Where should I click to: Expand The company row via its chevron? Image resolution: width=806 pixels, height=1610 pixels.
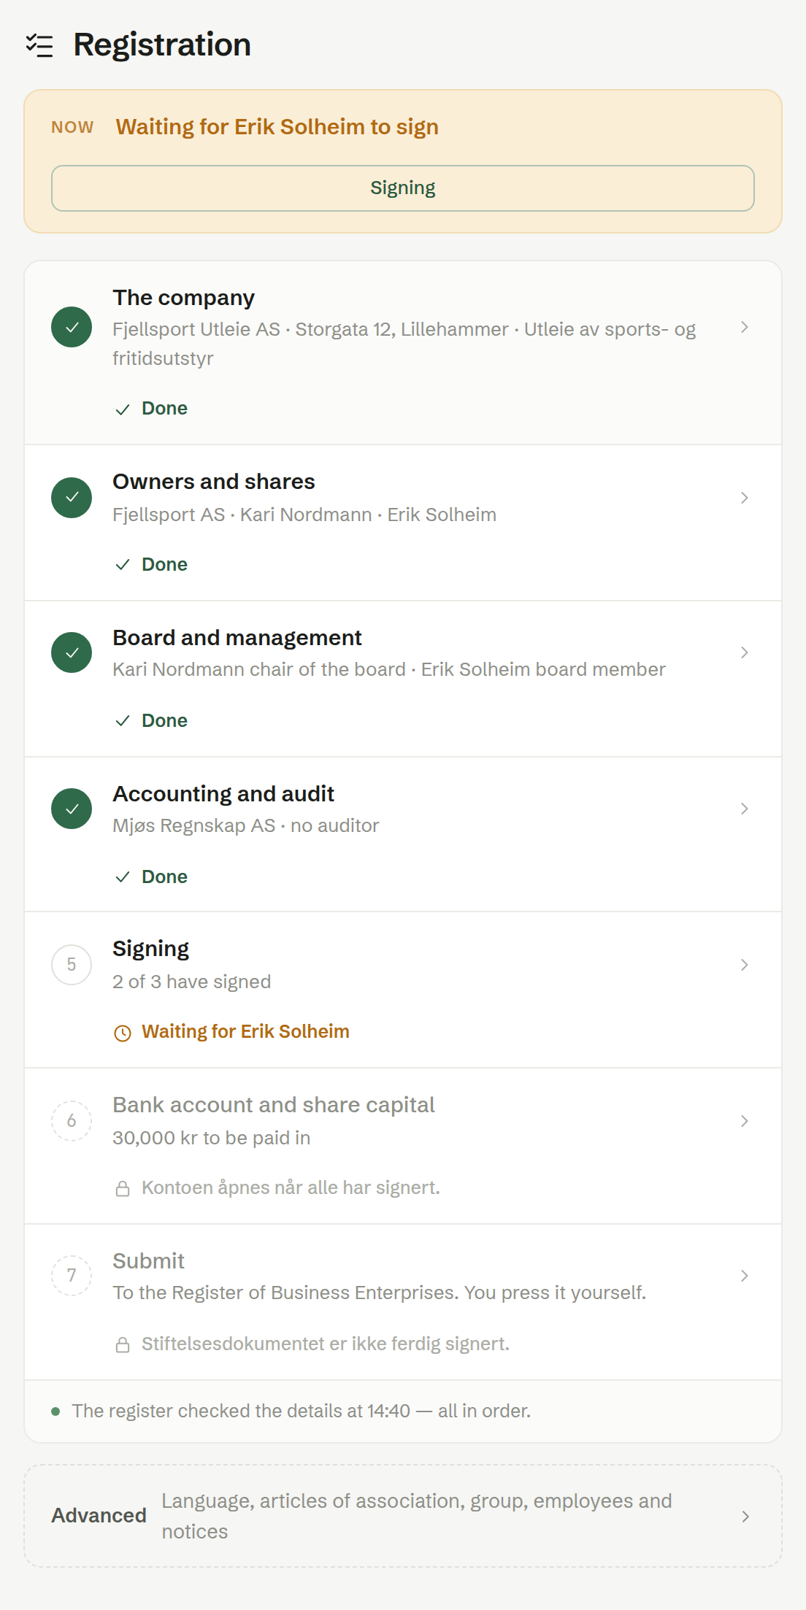pos(745,327)
